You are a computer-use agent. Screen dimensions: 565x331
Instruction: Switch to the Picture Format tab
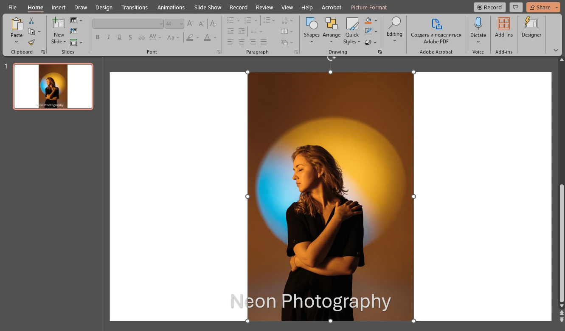(x=368, y=7)
